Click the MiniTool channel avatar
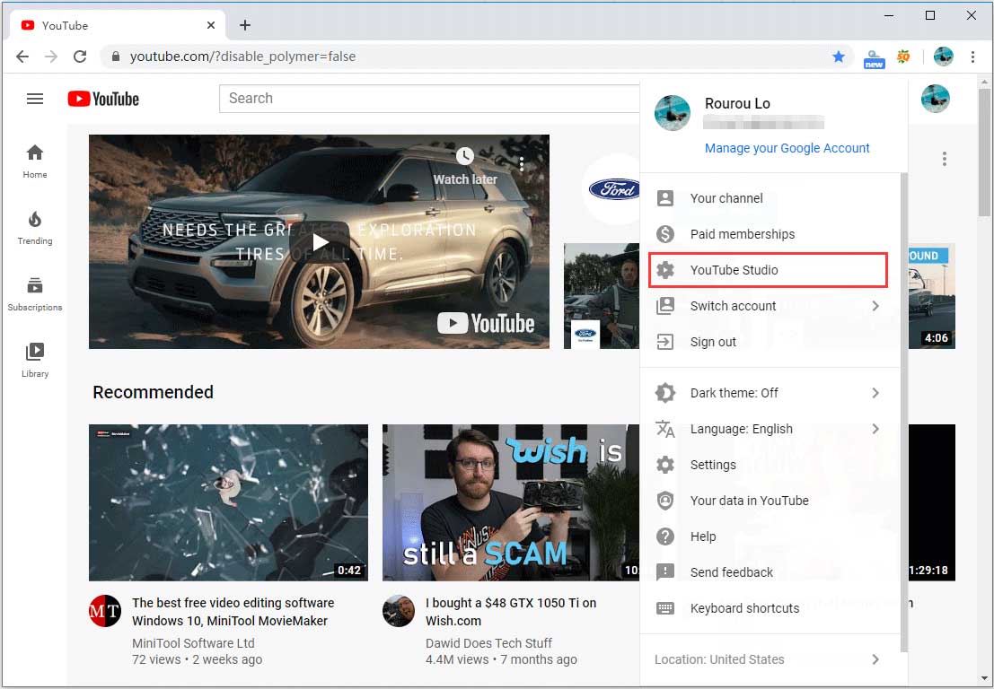The width and height of the screenshot is (994, 689). click(x=104, y=611)
